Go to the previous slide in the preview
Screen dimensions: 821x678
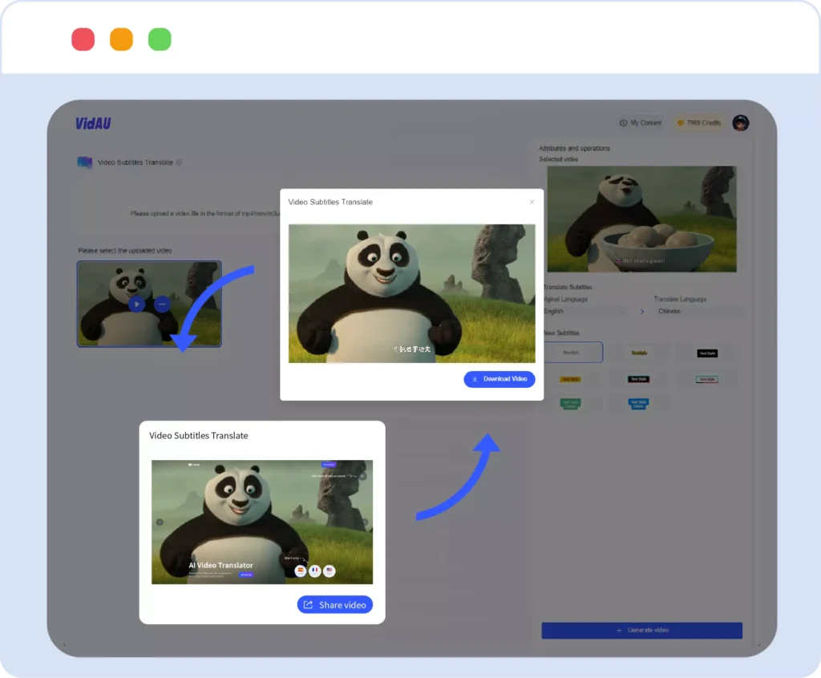point(160,522)
